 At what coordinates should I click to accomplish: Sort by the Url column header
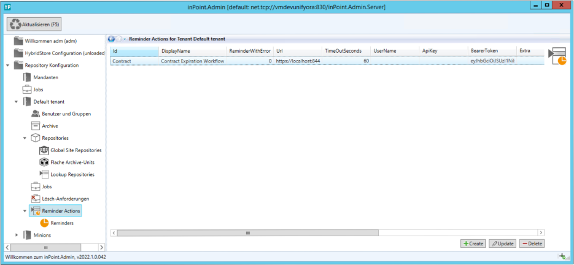click(x=298, y=51)
